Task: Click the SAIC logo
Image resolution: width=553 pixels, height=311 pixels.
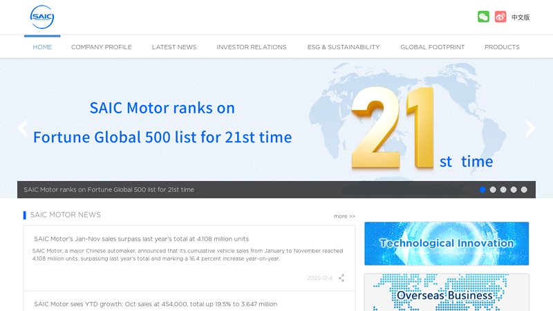Action: (x=42, y=17)
